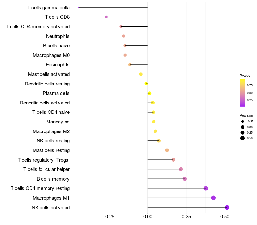Click the Macrophages M1 data point

click(213, 198)
